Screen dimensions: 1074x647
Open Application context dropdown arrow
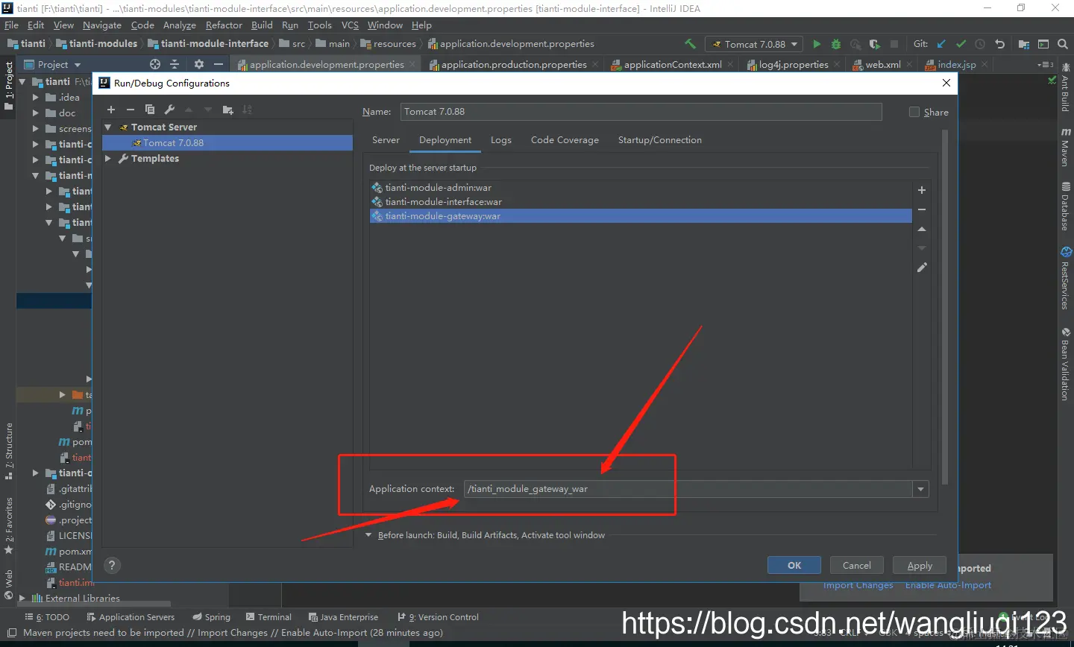[921, 489]
